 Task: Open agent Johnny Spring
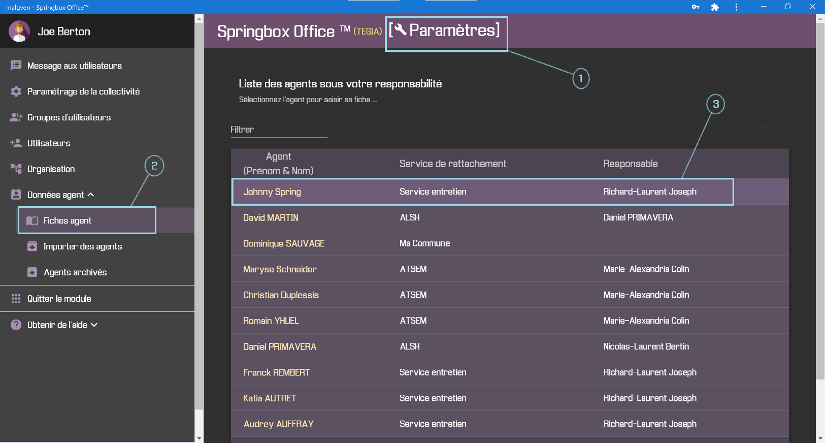[x=272, y=192]
